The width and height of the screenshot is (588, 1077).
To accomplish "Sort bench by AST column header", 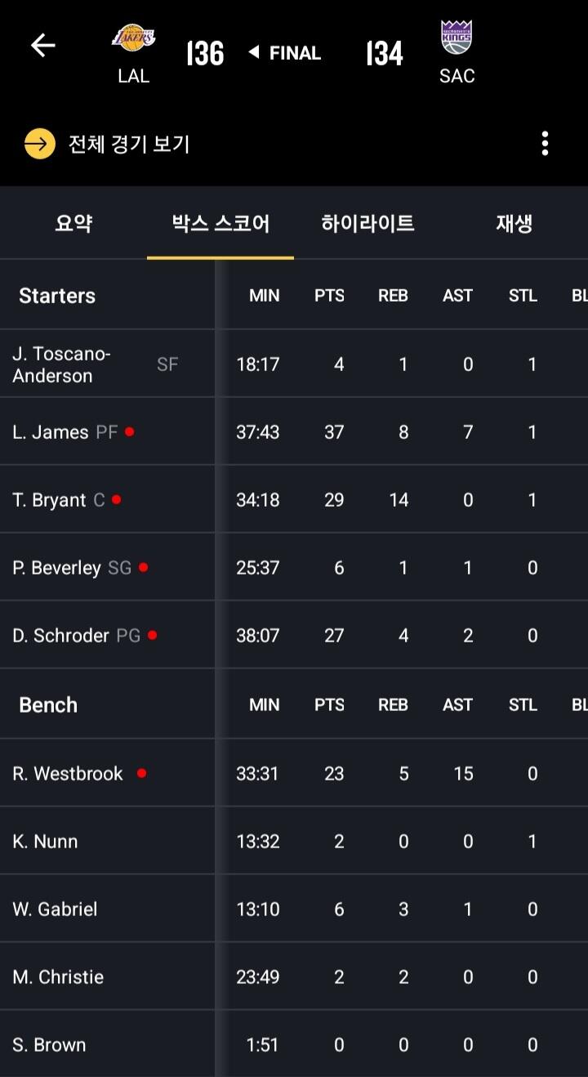I will coord(457,704).
